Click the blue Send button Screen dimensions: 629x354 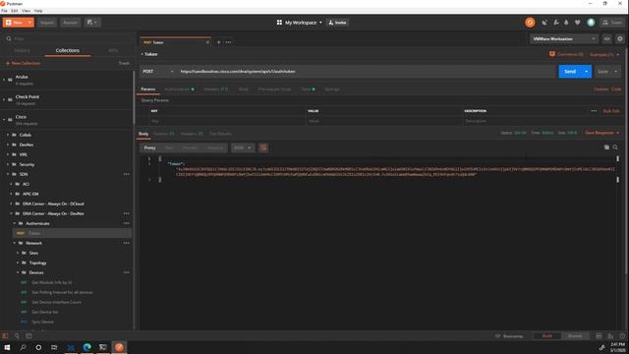pos(570,72)
